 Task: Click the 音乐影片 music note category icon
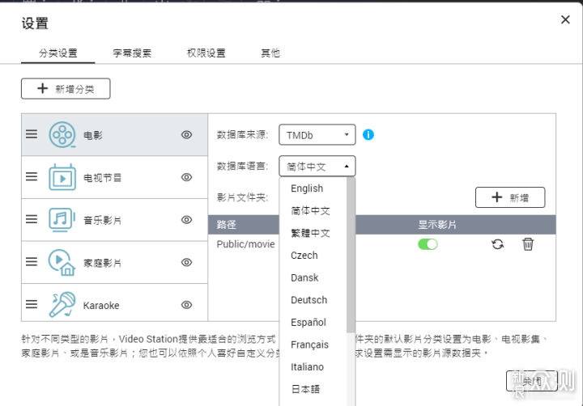(x=62, y=220)
